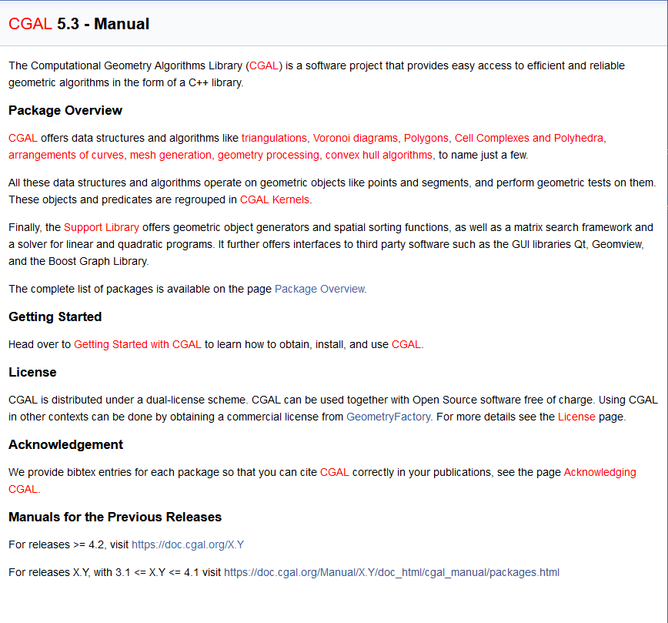Viewport: 668px width, 623px height.
Task: Click the 'Package Overview' heading
Action: click(x=65, y=110)
